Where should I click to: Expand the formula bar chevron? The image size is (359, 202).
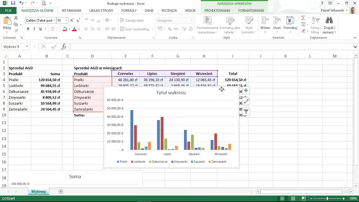coord(355,47)
